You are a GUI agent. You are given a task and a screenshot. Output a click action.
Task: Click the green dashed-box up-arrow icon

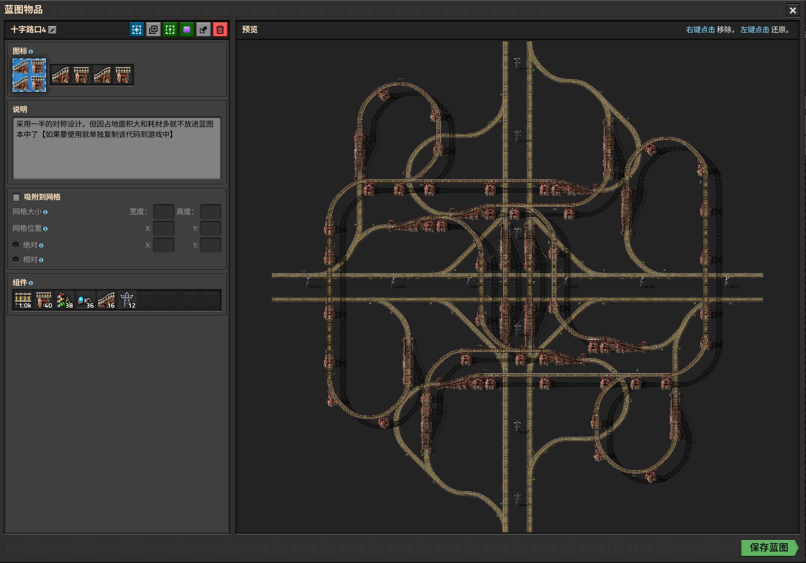click(170, 30)
